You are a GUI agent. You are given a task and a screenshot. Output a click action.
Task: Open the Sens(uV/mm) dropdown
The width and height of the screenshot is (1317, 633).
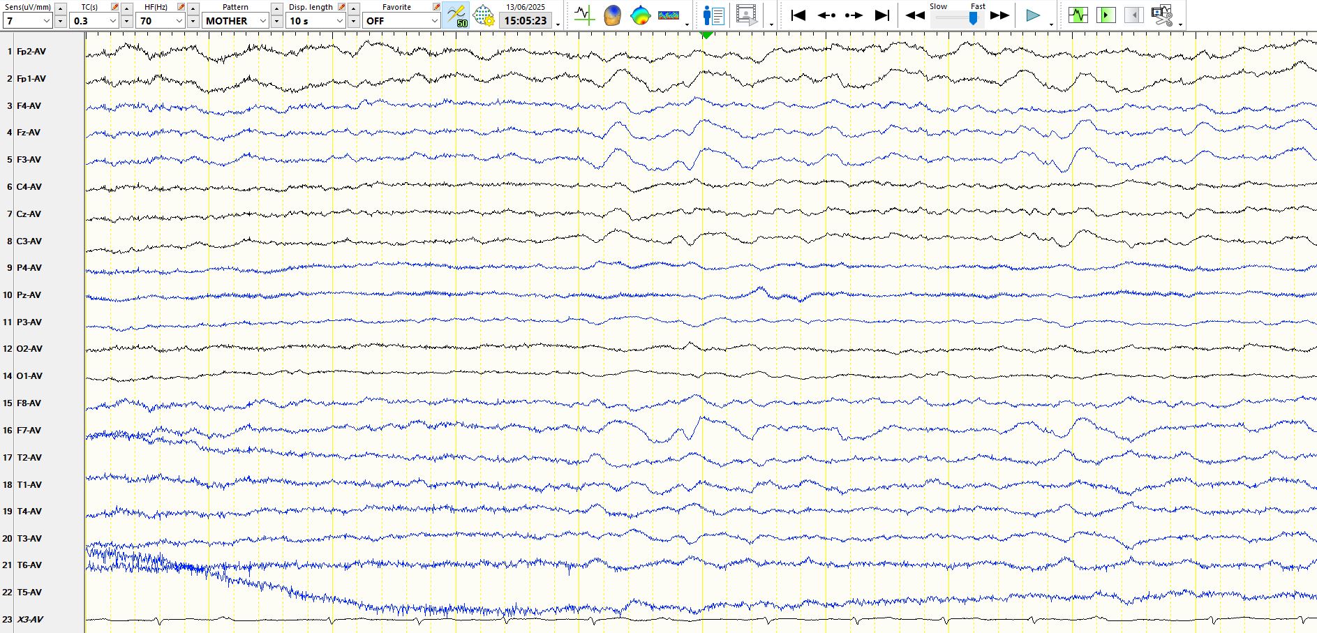pos(47,21)
